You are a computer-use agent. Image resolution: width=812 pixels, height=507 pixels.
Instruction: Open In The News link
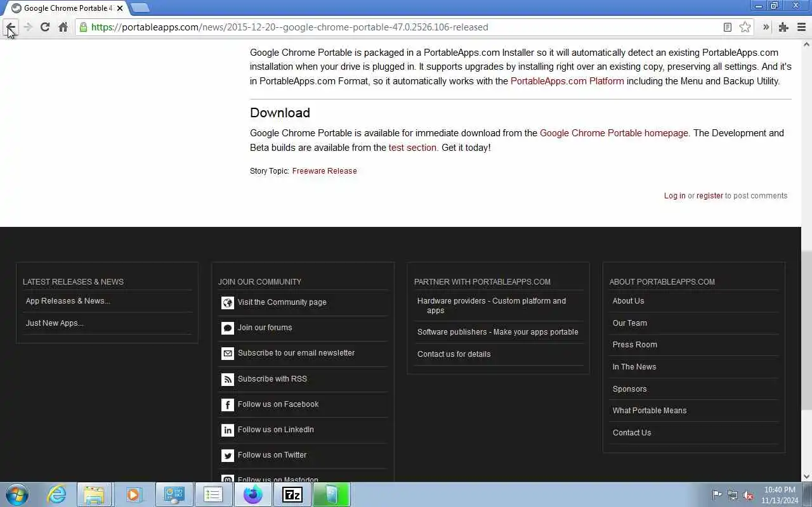pos(634,367)
